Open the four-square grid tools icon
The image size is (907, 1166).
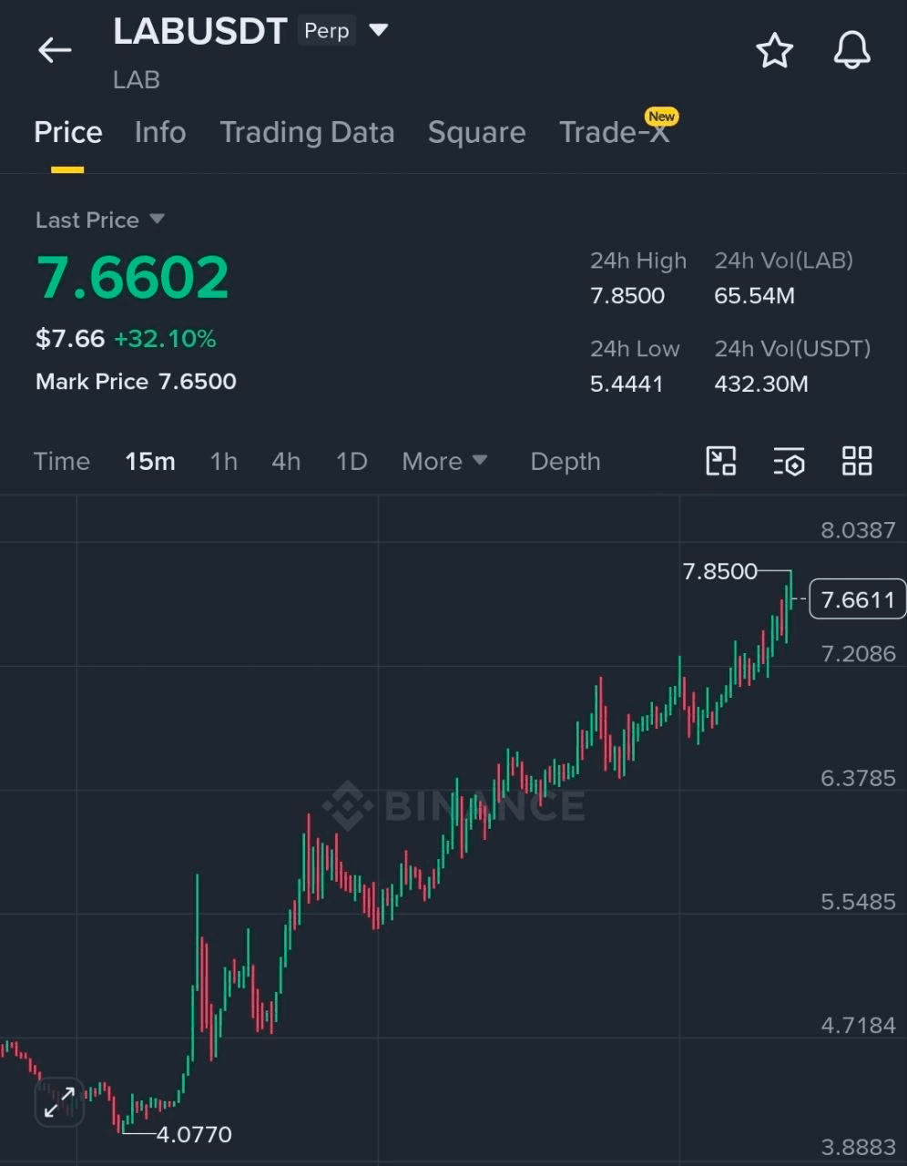point(857,461)
